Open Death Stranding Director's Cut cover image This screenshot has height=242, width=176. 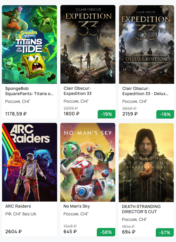click(146, 162)
